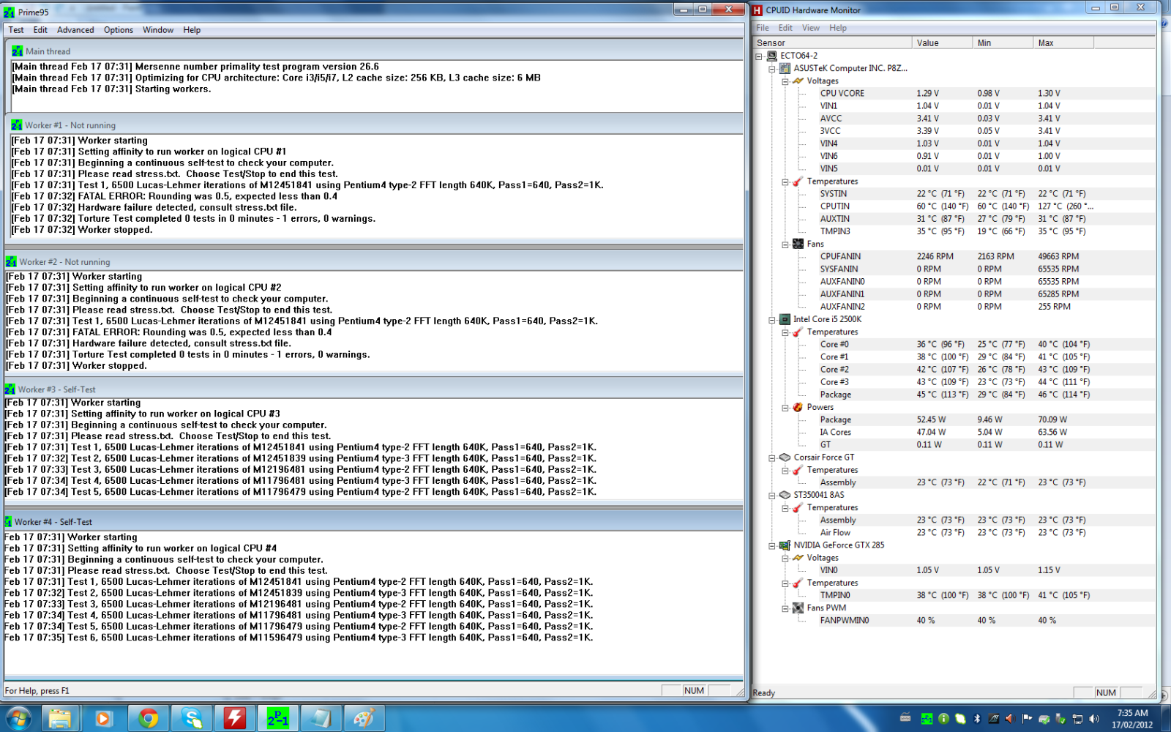Switch to Prime95 via its taskbar icon
1171x732 pixels.
click(x=278, y=718)
